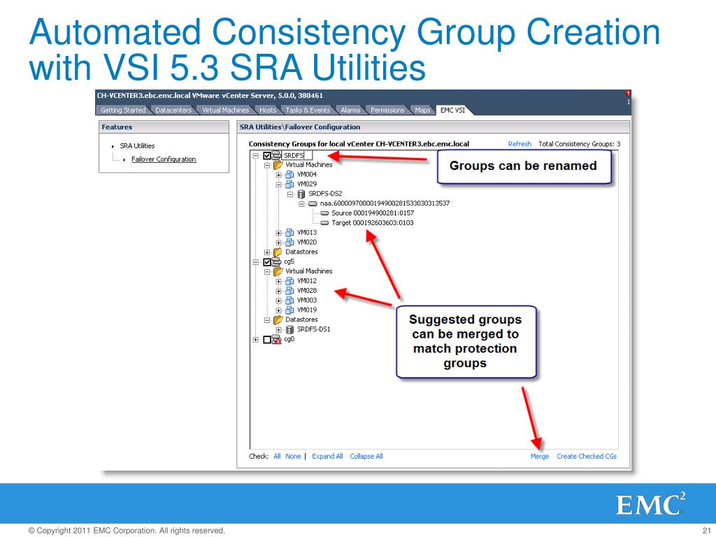Click the Merge link
This screenshot has height=537, width=716.
(540, 456)
